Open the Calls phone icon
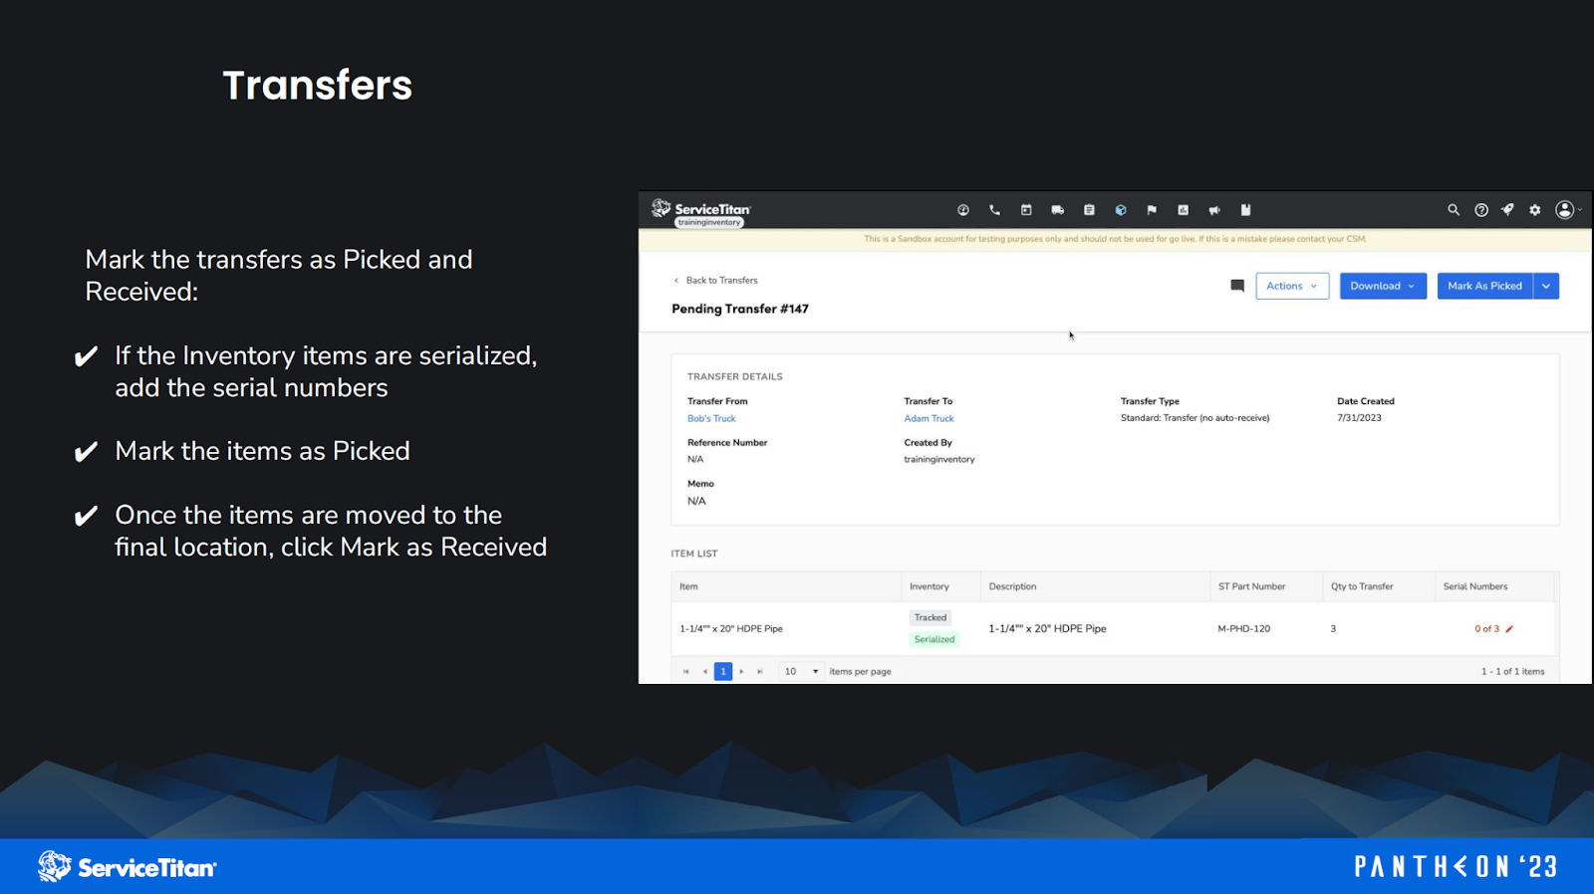The height and width of the screenshot is (894, 1594). [x=994, y=210]
